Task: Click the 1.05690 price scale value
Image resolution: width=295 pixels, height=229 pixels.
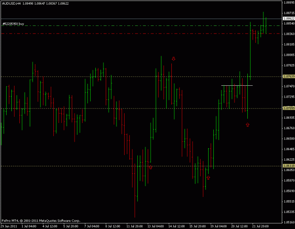Action: (289, 191)
